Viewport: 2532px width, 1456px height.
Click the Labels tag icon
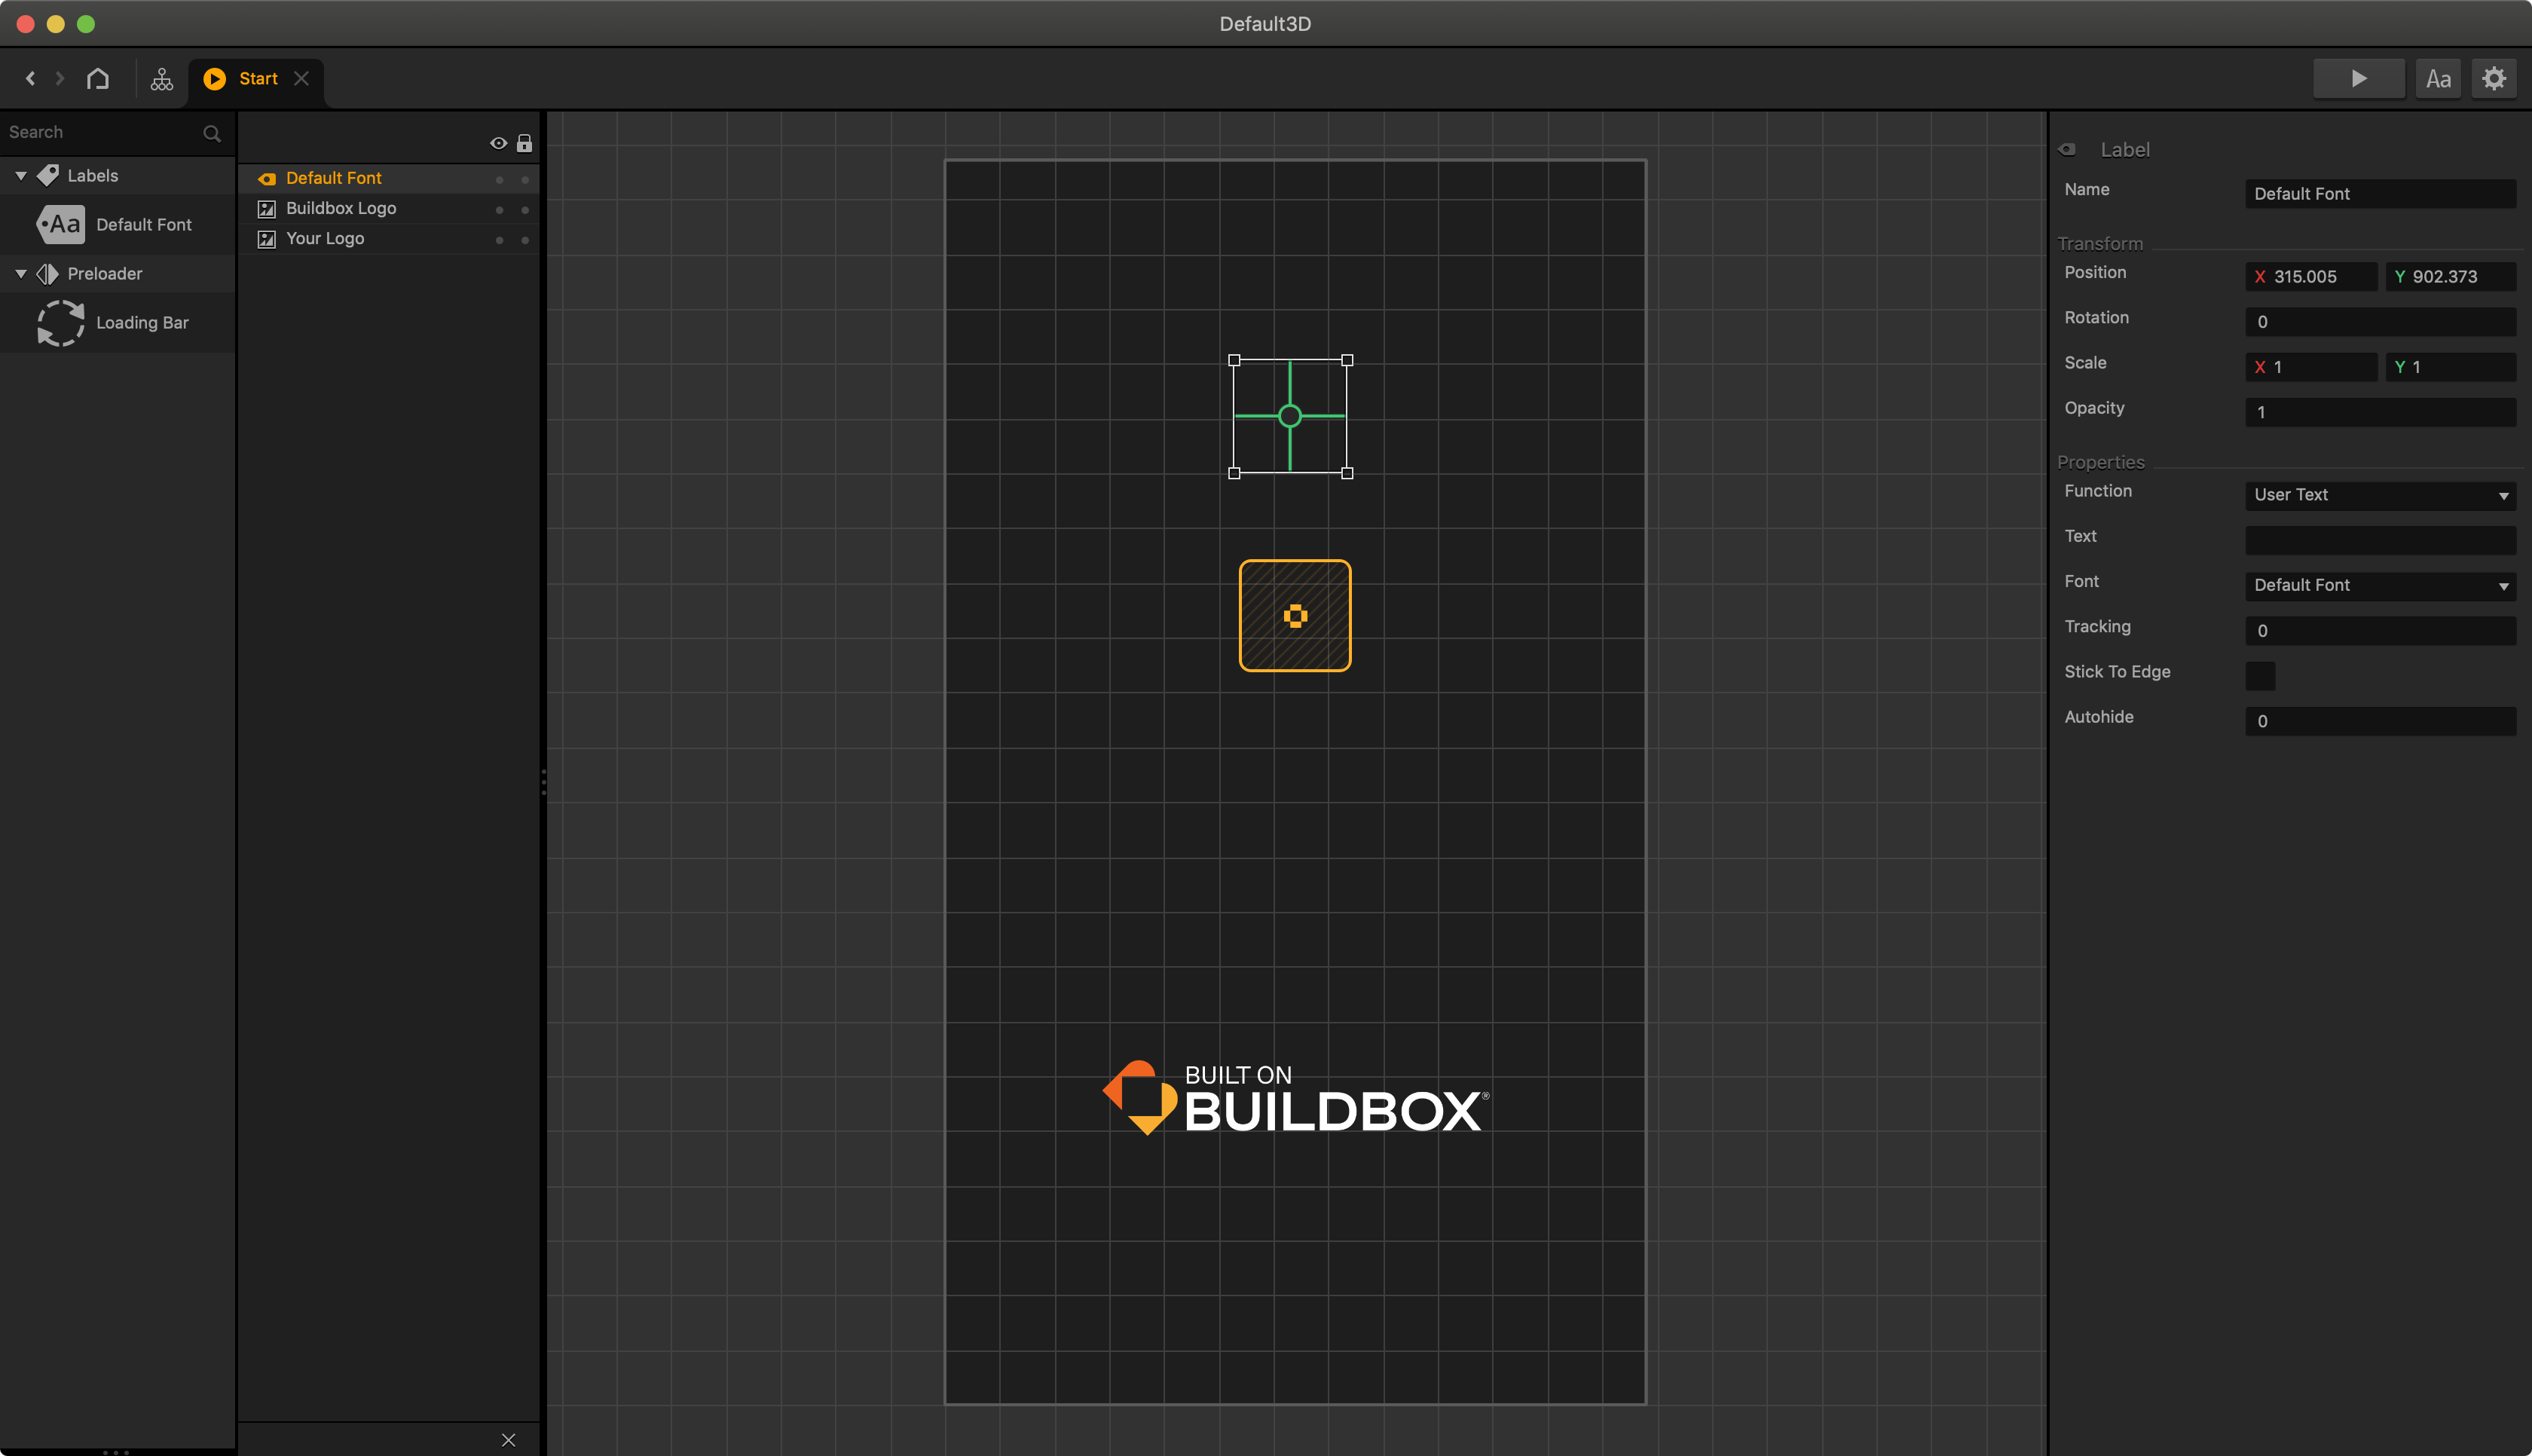pyautogui.click(x=48, y=175)
